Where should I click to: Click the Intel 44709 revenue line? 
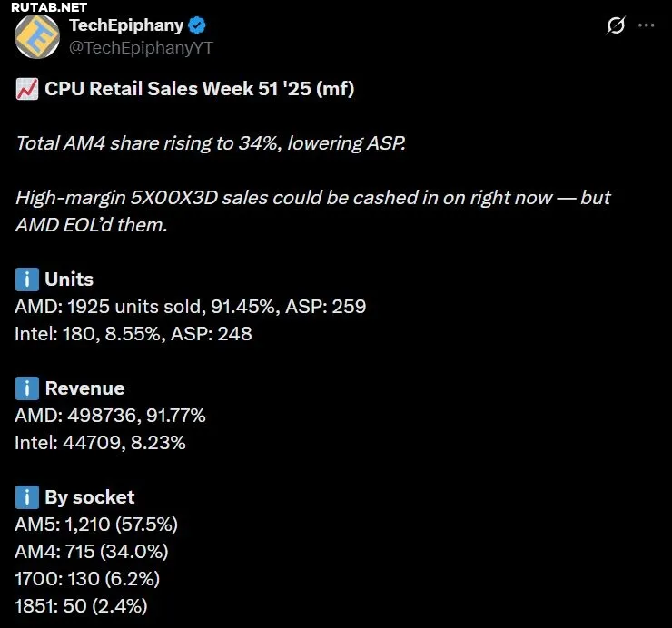(x=100, y=443)
